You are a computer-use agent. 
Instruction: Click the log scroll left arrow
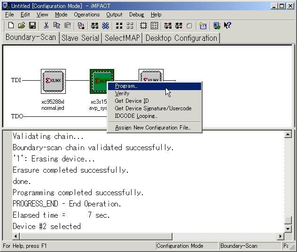point(16,236)
